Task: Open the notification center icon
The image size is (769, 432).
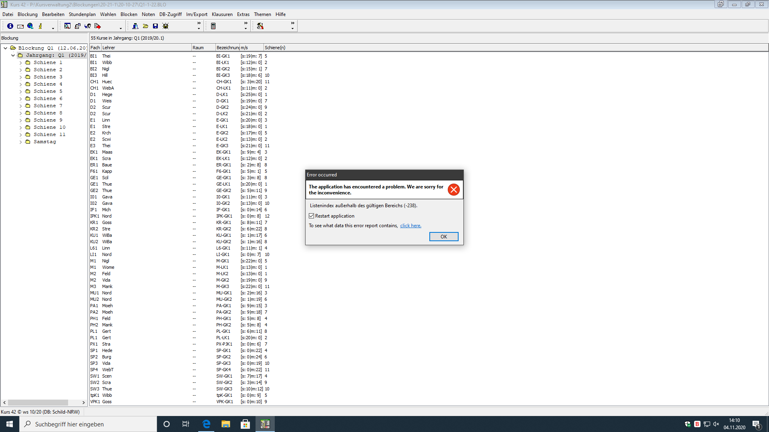Action: [756, 424]
